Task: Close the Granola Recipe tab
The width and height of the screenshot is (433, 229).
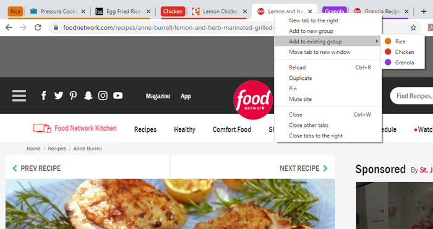Action: click(406, 12)
